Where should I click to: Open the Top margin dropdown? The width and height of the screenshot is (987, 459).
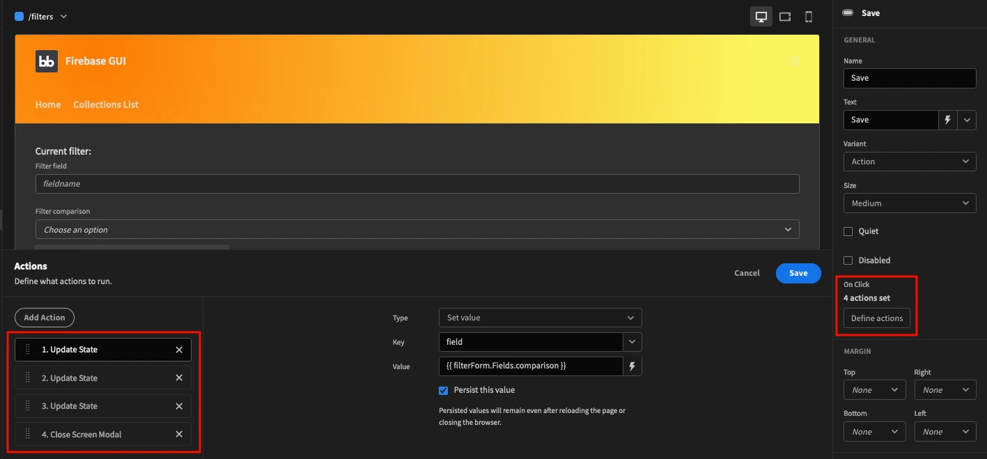coord(875,390)
